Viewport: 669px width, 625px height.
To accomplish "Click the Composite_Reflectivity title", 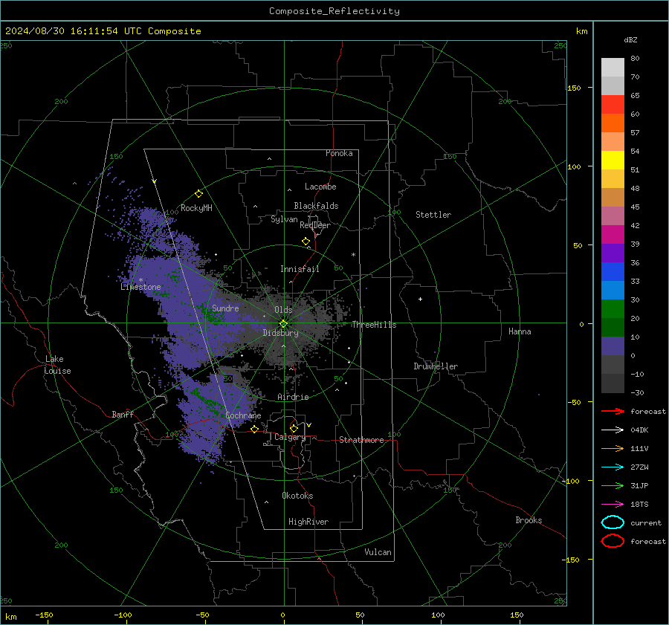I will (x=334, y=11).
